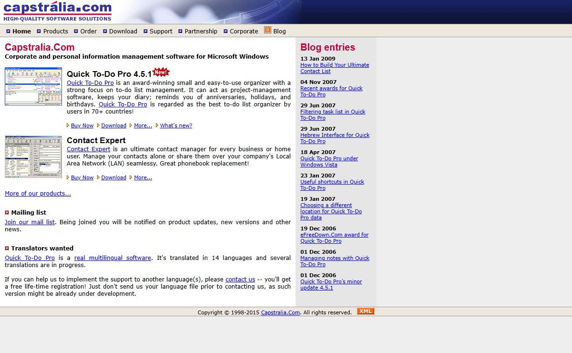Open the Blog menu item
The image size is (572, 353).
click(x=279, y=31)
